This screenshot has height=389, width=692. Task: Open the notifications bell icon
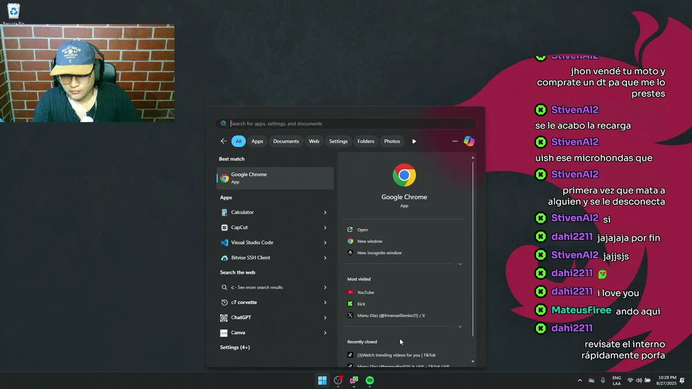pyautogui.click(x=682, y=380)
